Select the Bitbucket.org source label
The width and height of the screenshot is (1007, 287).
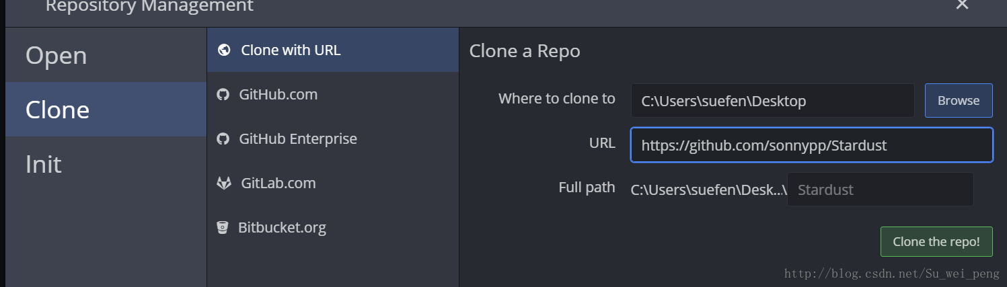tap(282, 228)
